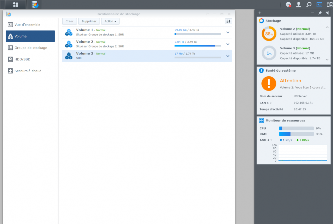Add a widget with the plus icon
This screenshot has height=224, width=333.
260,13
